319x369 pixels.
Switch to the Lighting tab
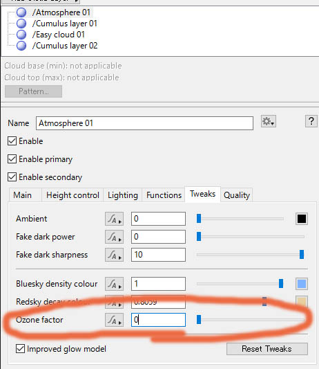pos(122,195)
